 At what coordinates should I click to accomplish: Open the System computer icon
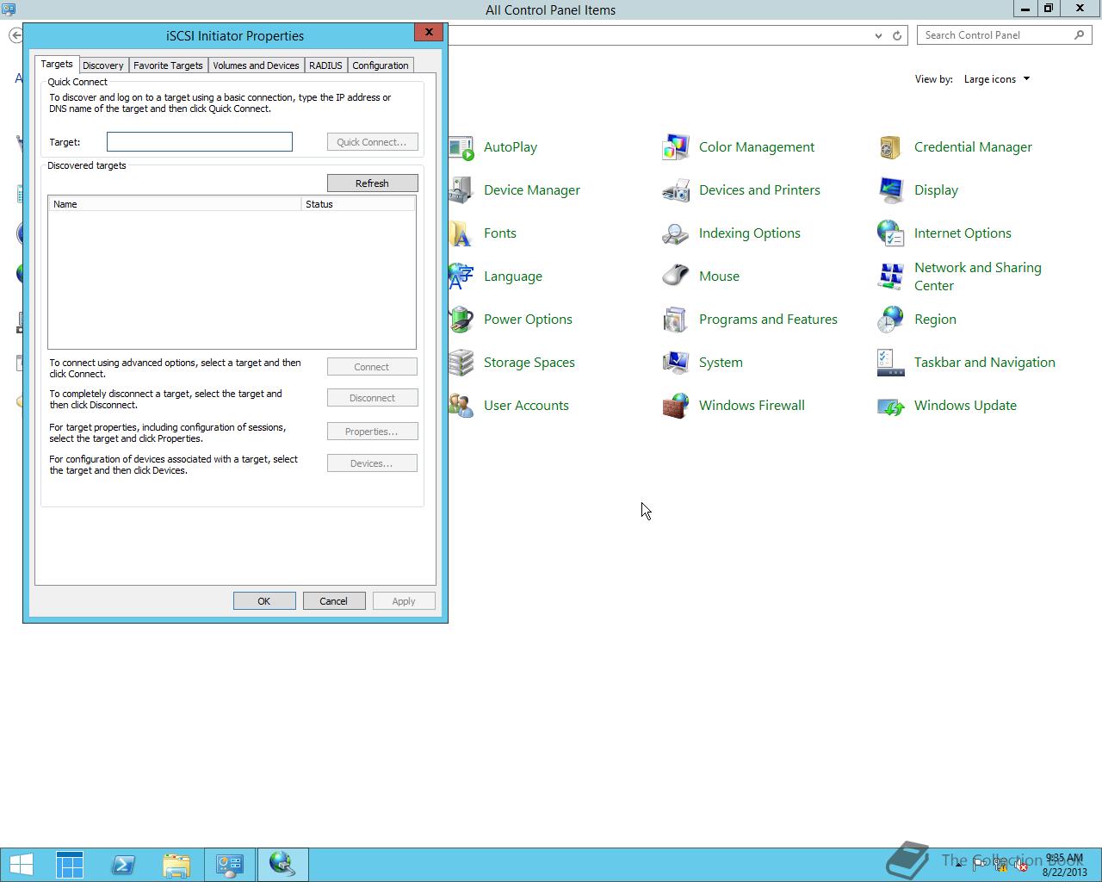(x=676, y=363)
